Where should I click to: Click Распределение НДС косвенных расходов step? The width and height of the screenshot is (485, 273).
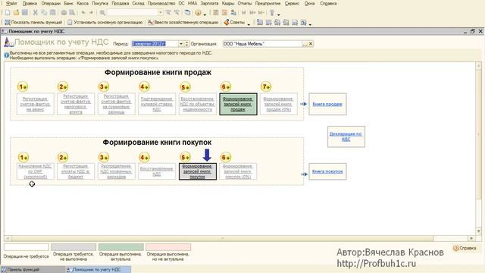116,171
